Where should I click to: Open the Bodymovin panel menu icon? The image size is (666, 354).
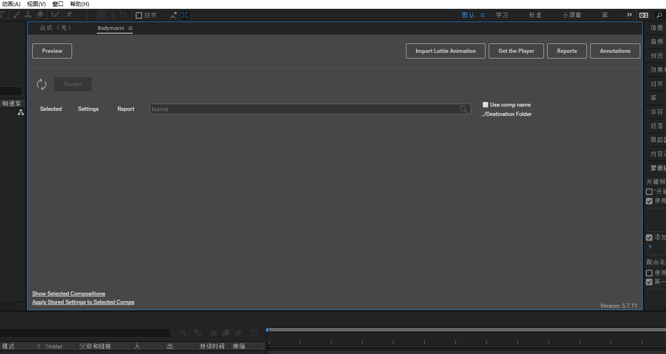pyautogui.click(x=130, y=28)
